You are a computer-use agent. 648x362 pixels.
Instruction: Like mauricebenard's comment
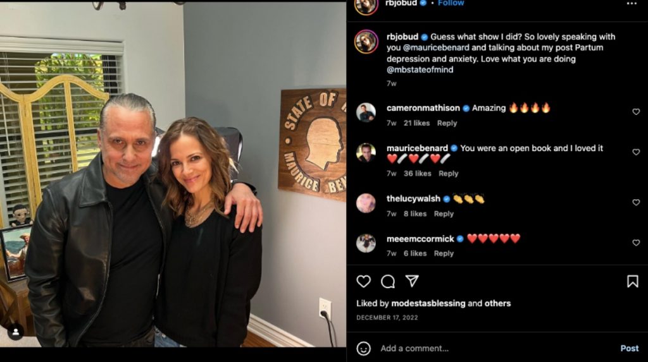point(636,152)
